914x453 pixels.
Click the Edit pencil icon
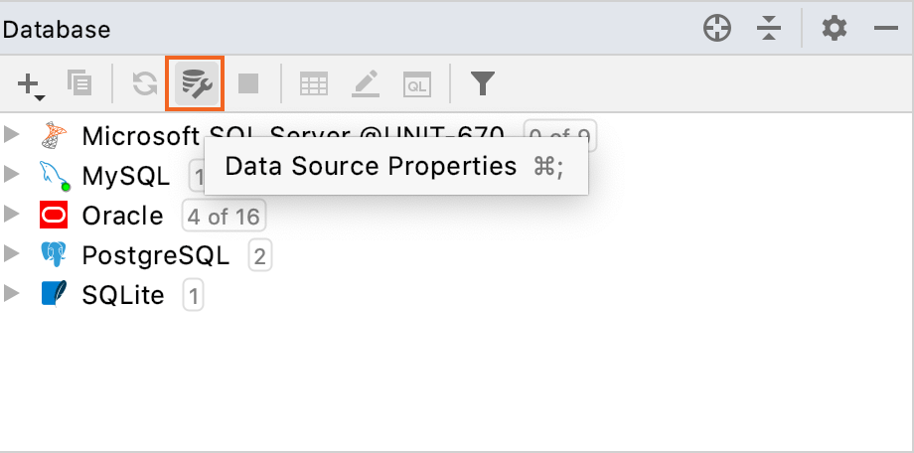366,84
